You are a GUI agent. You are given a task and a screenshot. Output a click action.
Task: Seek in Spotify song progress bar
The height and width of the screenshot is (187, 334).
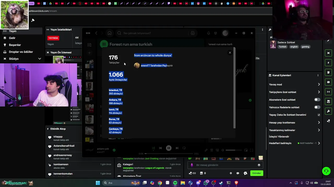(x=169, y=153)
